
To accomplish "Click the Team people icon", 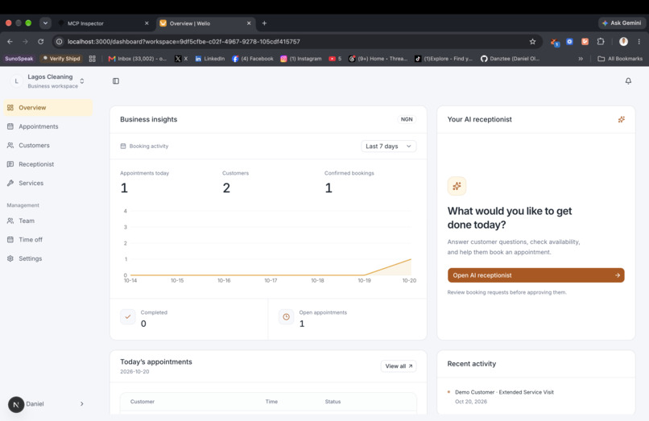I will coord(10,221).
